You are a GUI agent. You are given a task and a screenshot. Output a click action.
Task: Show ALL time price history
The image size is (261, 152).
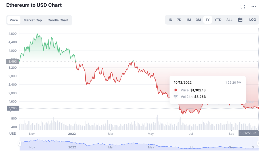coord(229,20)
